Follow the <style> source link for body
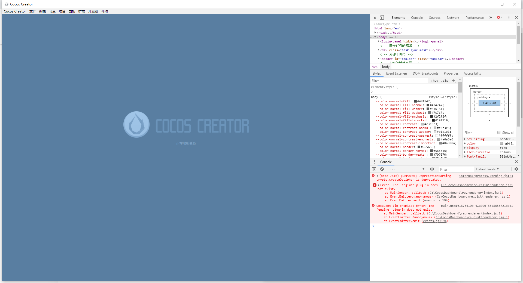 coord(443,97)
